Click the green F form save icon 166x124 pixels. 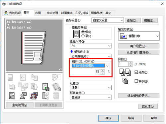[46, 87]
